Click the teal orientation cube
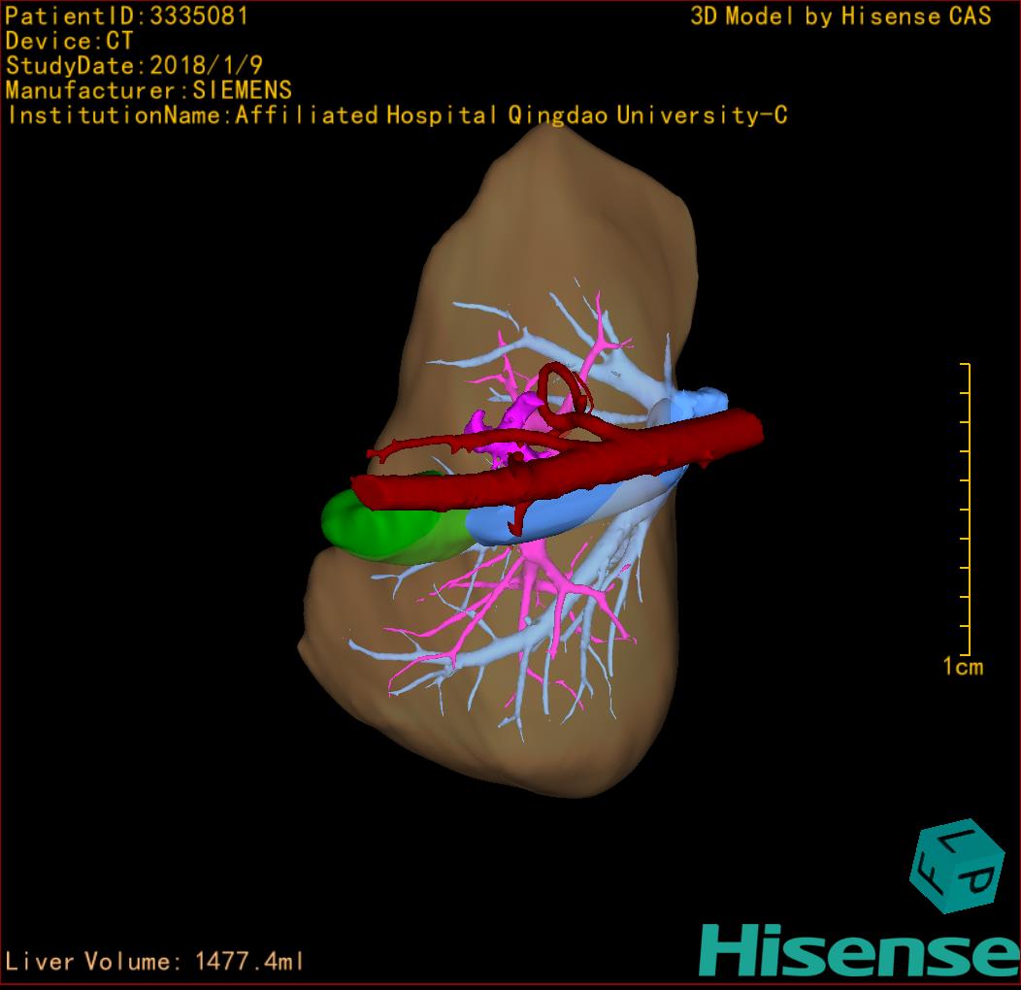This screenshot has width=1021, height=990. click(956, 868)
